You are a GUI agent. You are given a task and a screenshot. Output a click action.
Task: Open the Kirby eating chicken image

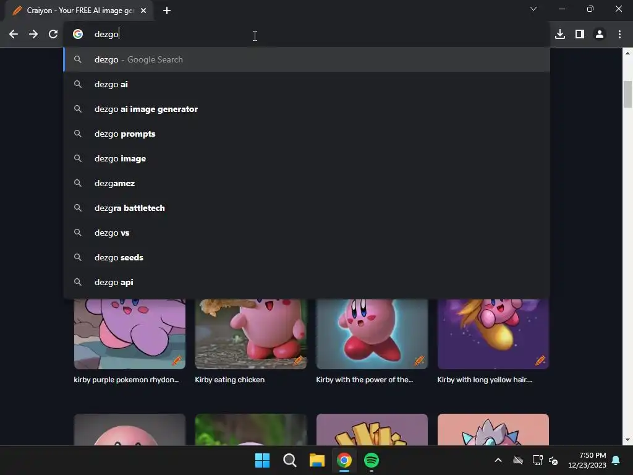[251, 334]
